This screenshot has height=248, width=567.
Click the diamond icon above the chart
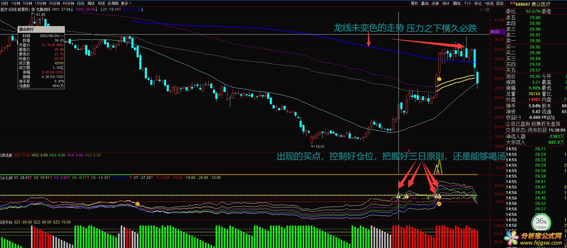point(481,10)
